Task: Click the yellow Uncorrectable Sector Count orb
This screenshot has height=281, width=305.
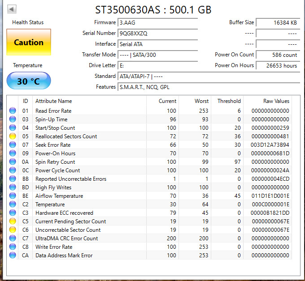Action: point(13,230)
